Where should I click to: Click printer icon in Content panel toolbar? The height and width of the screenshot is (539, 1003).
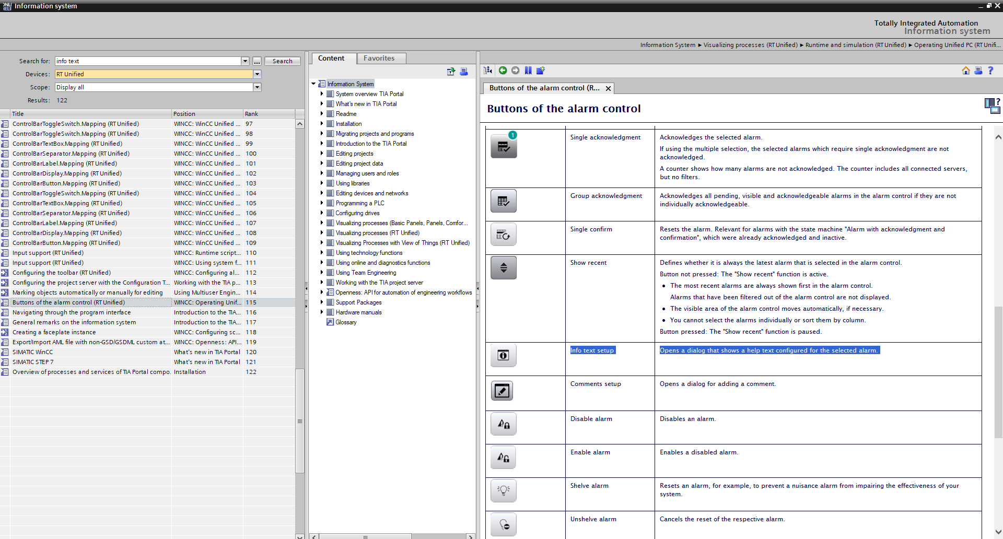[x=463, y=72]
